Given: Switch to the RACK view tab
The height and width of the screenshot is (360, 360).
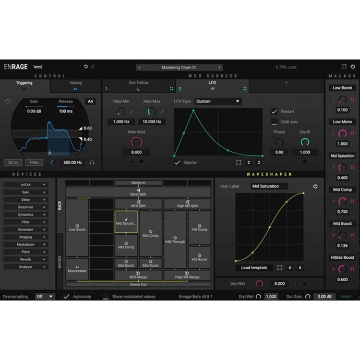Looking at the screenshot, I should tap(59, 206).
